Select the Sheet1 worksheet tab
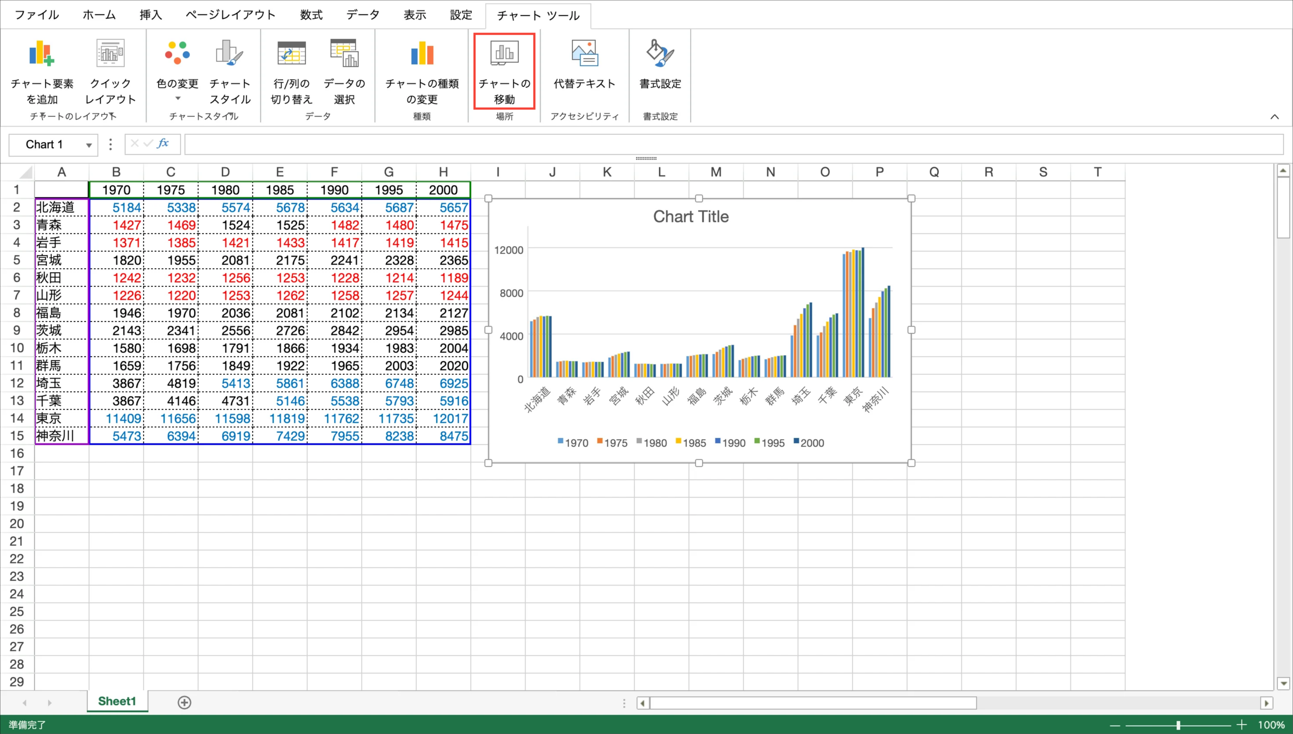 click(x=117, y=701)
